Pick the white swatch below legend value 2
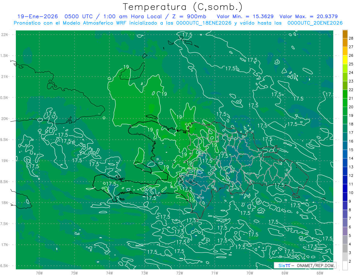Viewport: 359px width, 277px height. pos(345,266)
